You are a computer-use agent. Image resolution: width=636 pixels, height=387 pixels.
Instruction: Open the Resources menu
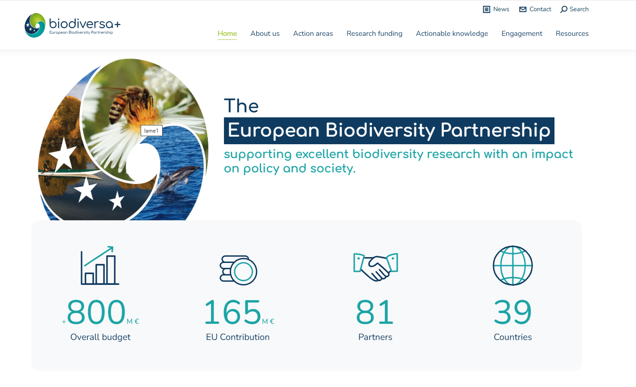click(x=572, y=34)
